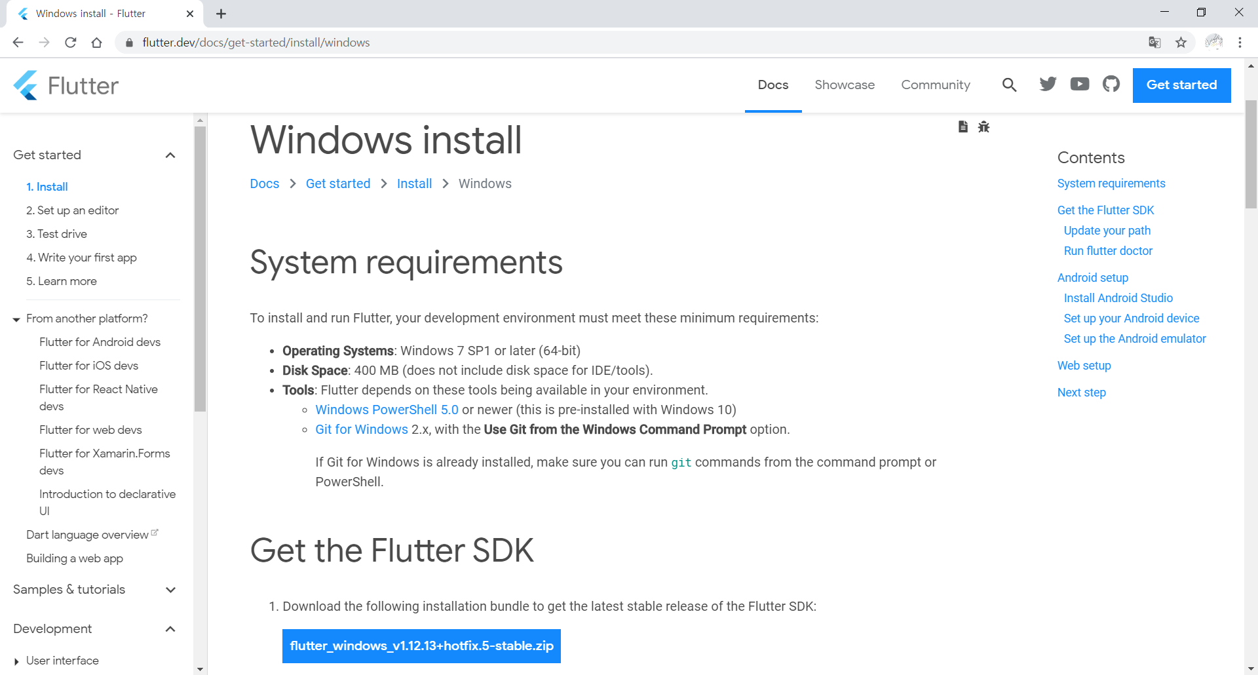Bookmark this page with the star icon
The image size is (1258, 675).
[1181, 43]
